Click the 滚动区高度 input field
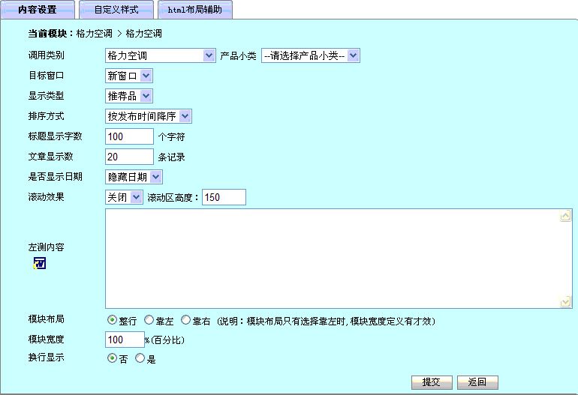Viewport: 578px width, 395px height. tap(224, 197)
